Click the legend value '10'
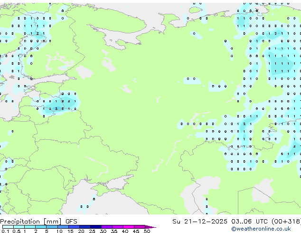301x233 pixels. pos(59,231)
